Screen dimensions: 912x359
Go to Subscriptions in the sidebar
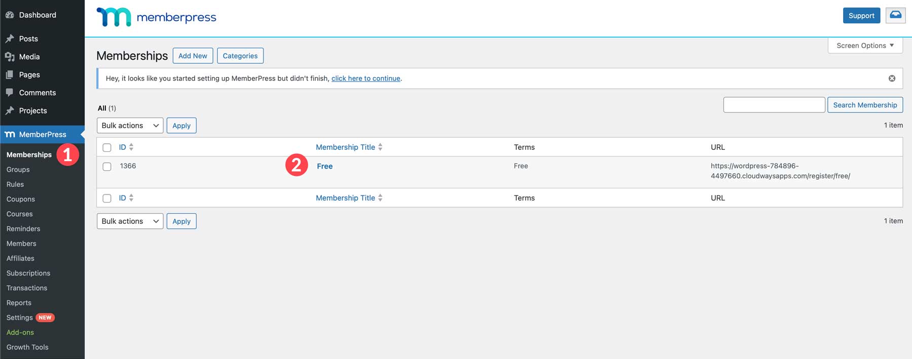(x=28, y=273)
